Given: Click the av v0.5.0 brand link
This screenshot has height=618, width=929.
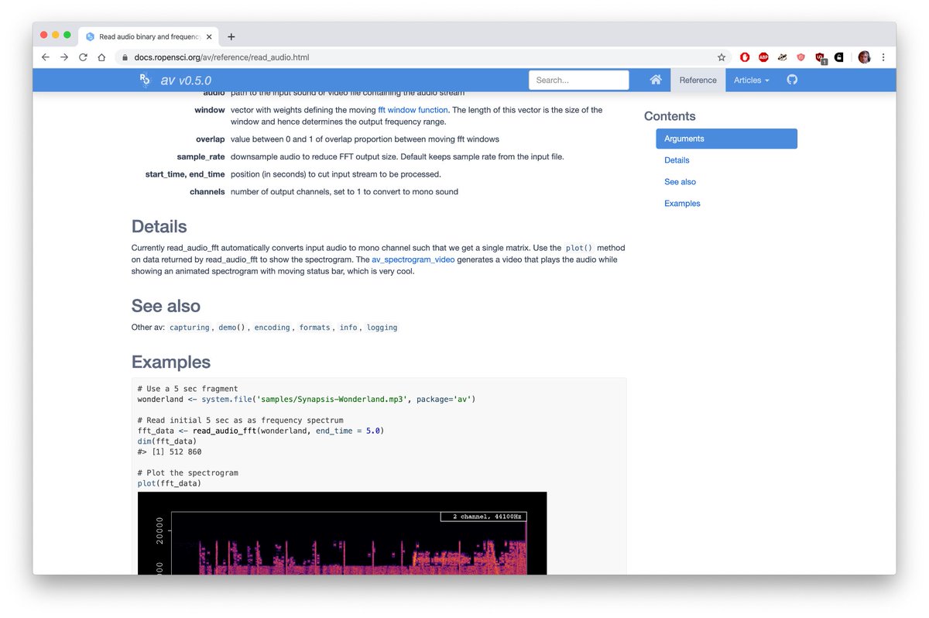Looking at the screenshot, I should 186,81.
